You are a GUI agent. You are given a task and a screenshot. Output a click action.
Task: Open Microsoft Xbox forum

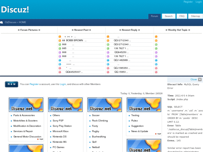61,131
